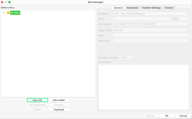This screenshot has height=119, width=192.
Task: Create a New folder
Action: (59, 100)
